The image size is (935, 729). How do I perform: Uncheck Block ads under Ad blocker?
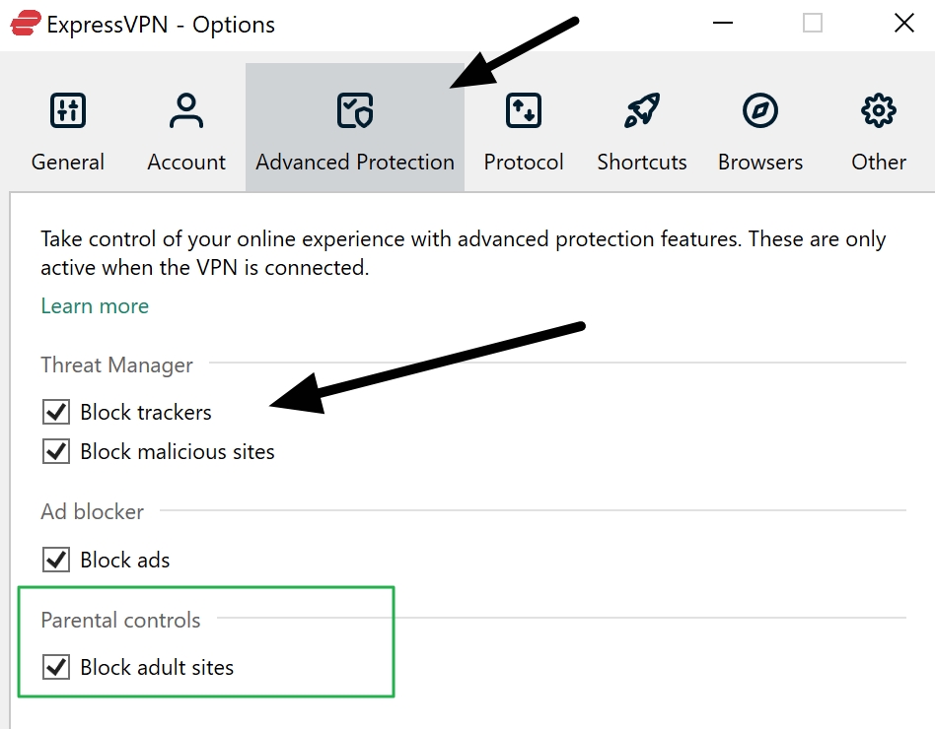tap(56, 560)
